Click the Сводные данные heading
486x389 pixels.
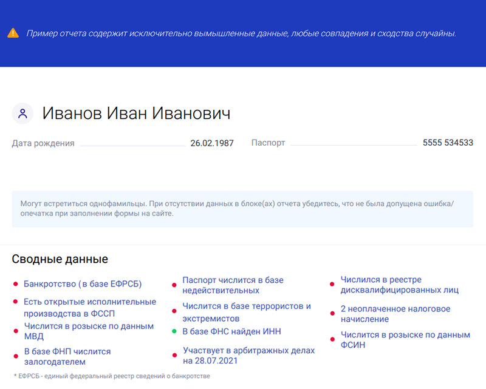[60, 259]
